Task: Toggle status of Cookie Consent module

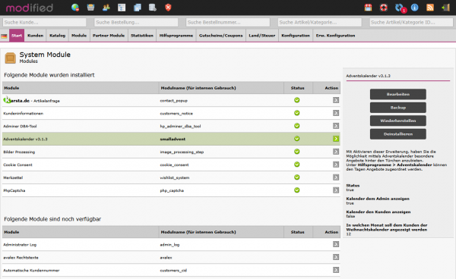Action: click(297, 165)
